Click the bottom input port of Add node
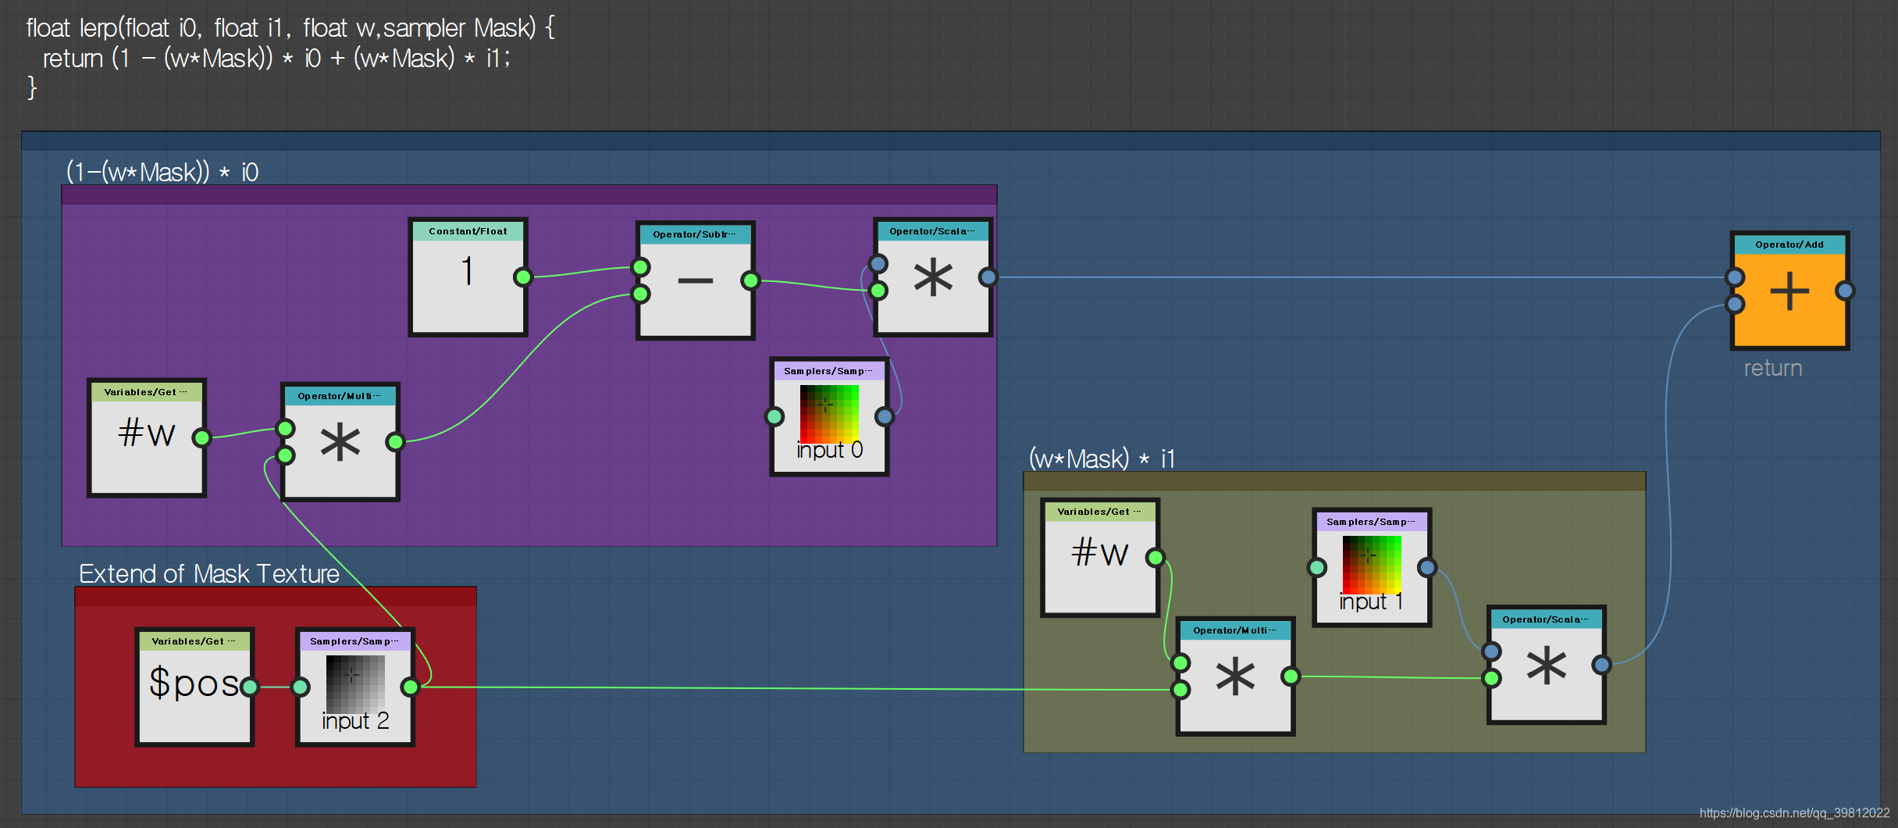This screenshot has width=1898, height=828. [1735, 304]
